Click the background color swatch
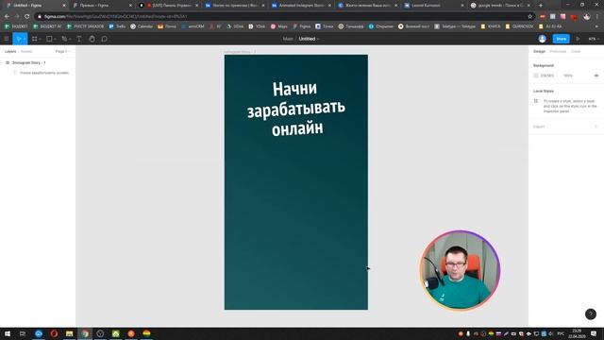 click(536, 76)
